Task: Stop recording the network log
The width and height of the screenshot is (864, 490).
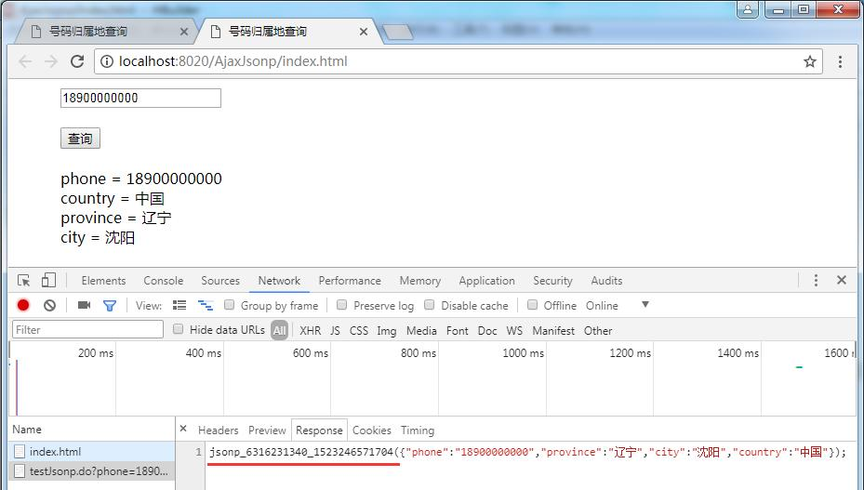Action: tap(23, 305)
